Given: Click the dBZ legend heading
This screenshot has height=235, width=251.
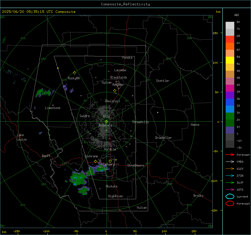Looking at the screenshot, I should [236, 15].
